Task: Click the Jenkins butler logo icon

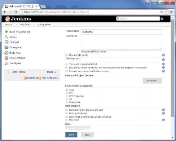Action: click(7, 19)
